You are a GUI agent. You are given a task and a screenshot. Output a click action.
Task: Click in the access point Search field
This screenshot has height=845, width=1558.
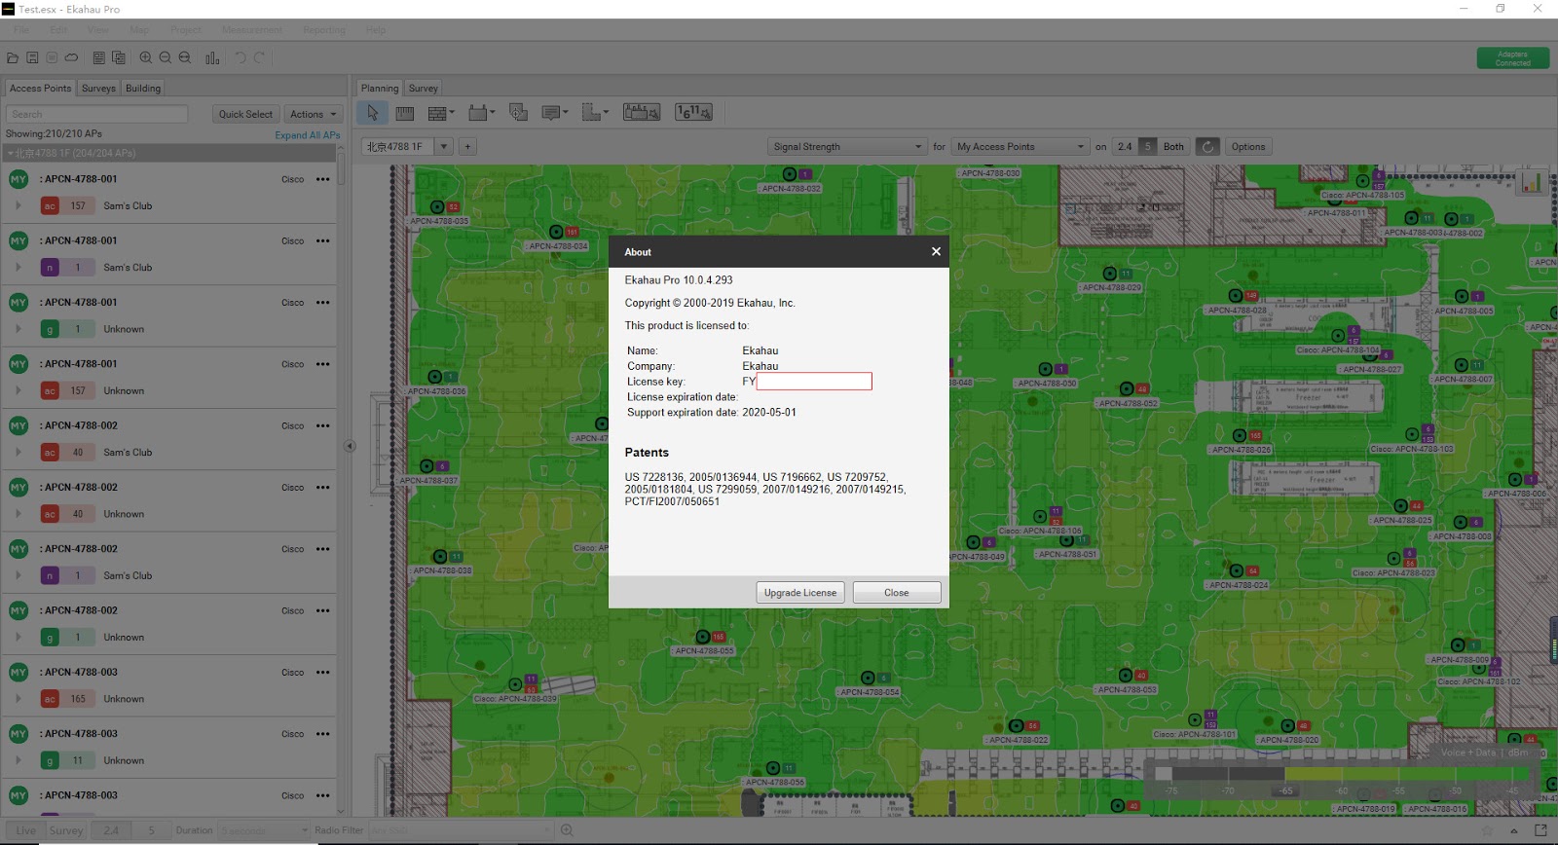(96, 114)
